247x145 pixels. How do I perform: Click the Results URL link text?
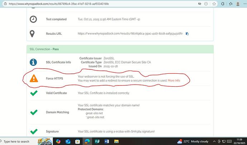pos(130,34)
